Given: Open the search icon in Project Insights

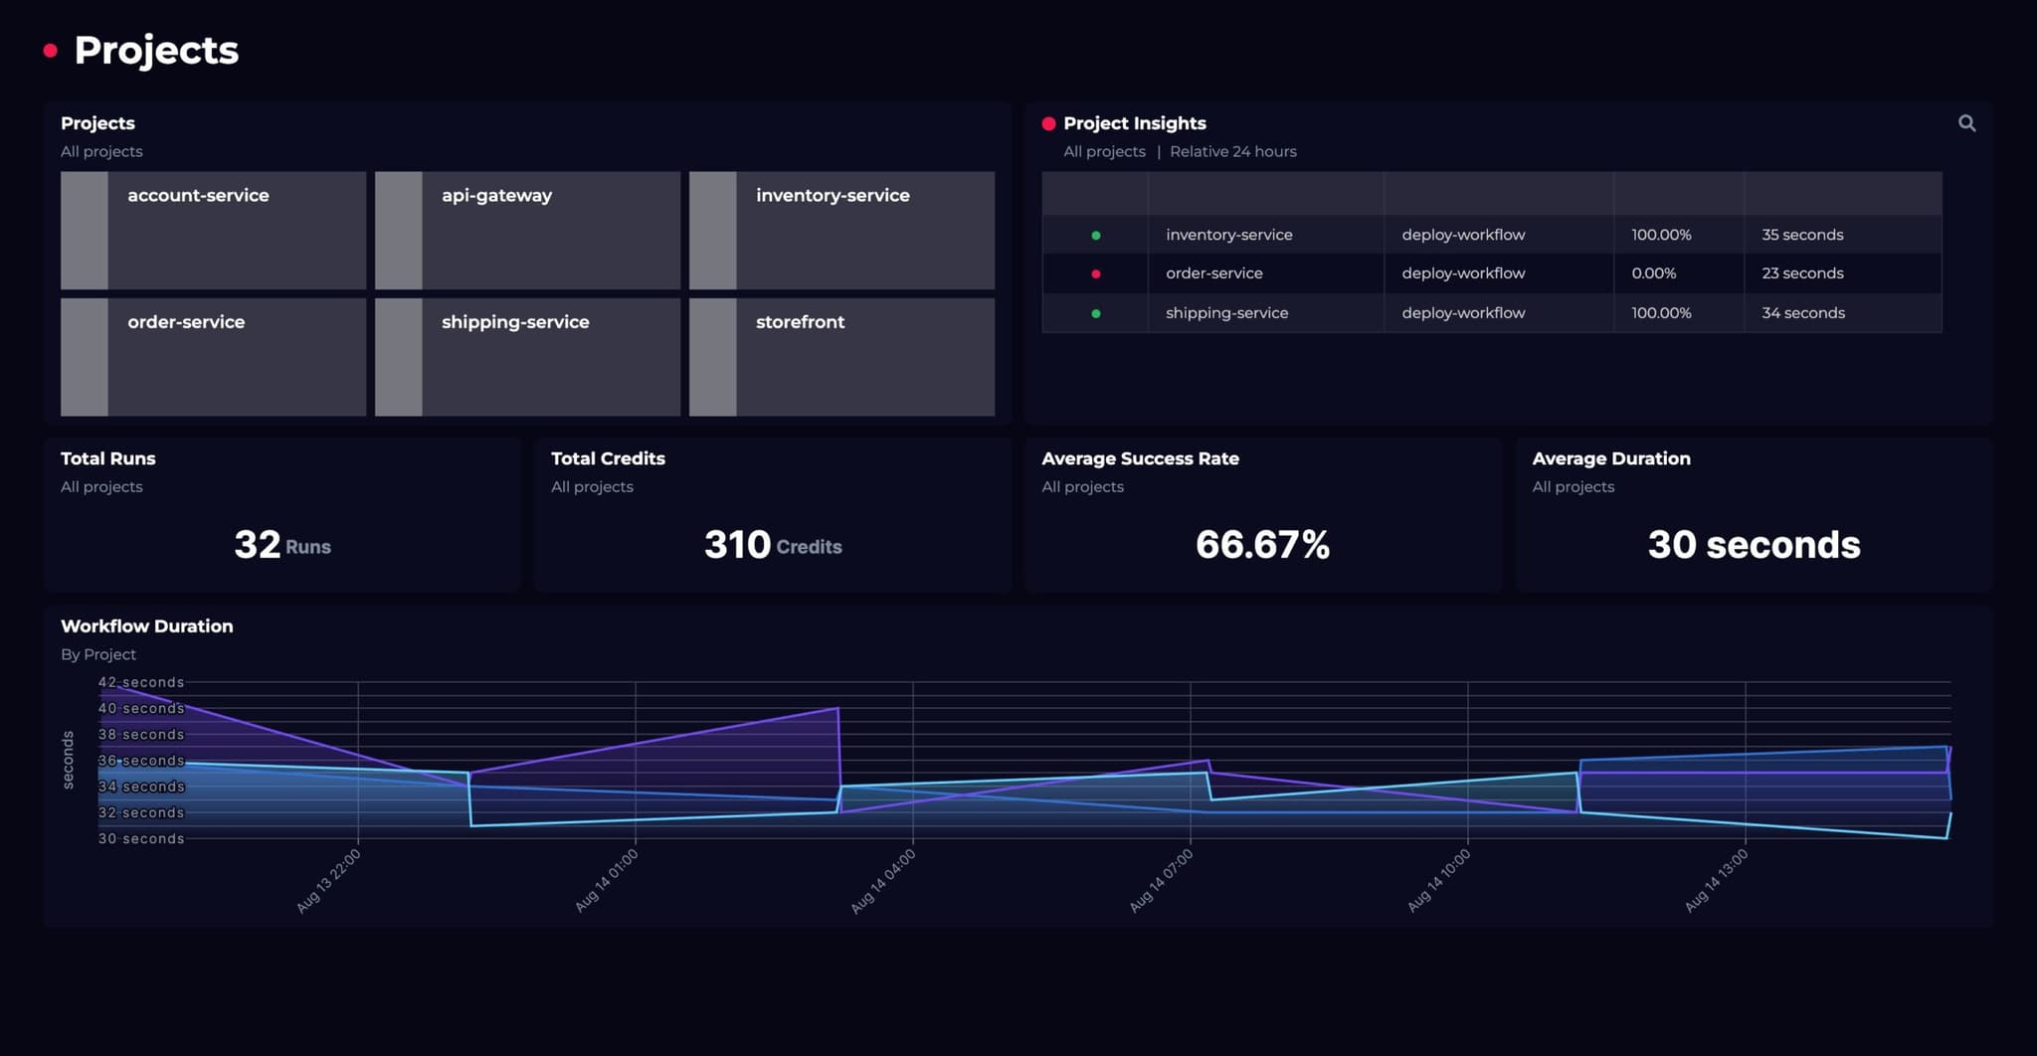Looking at the screenshot, I should click(x=1968, y=123).
